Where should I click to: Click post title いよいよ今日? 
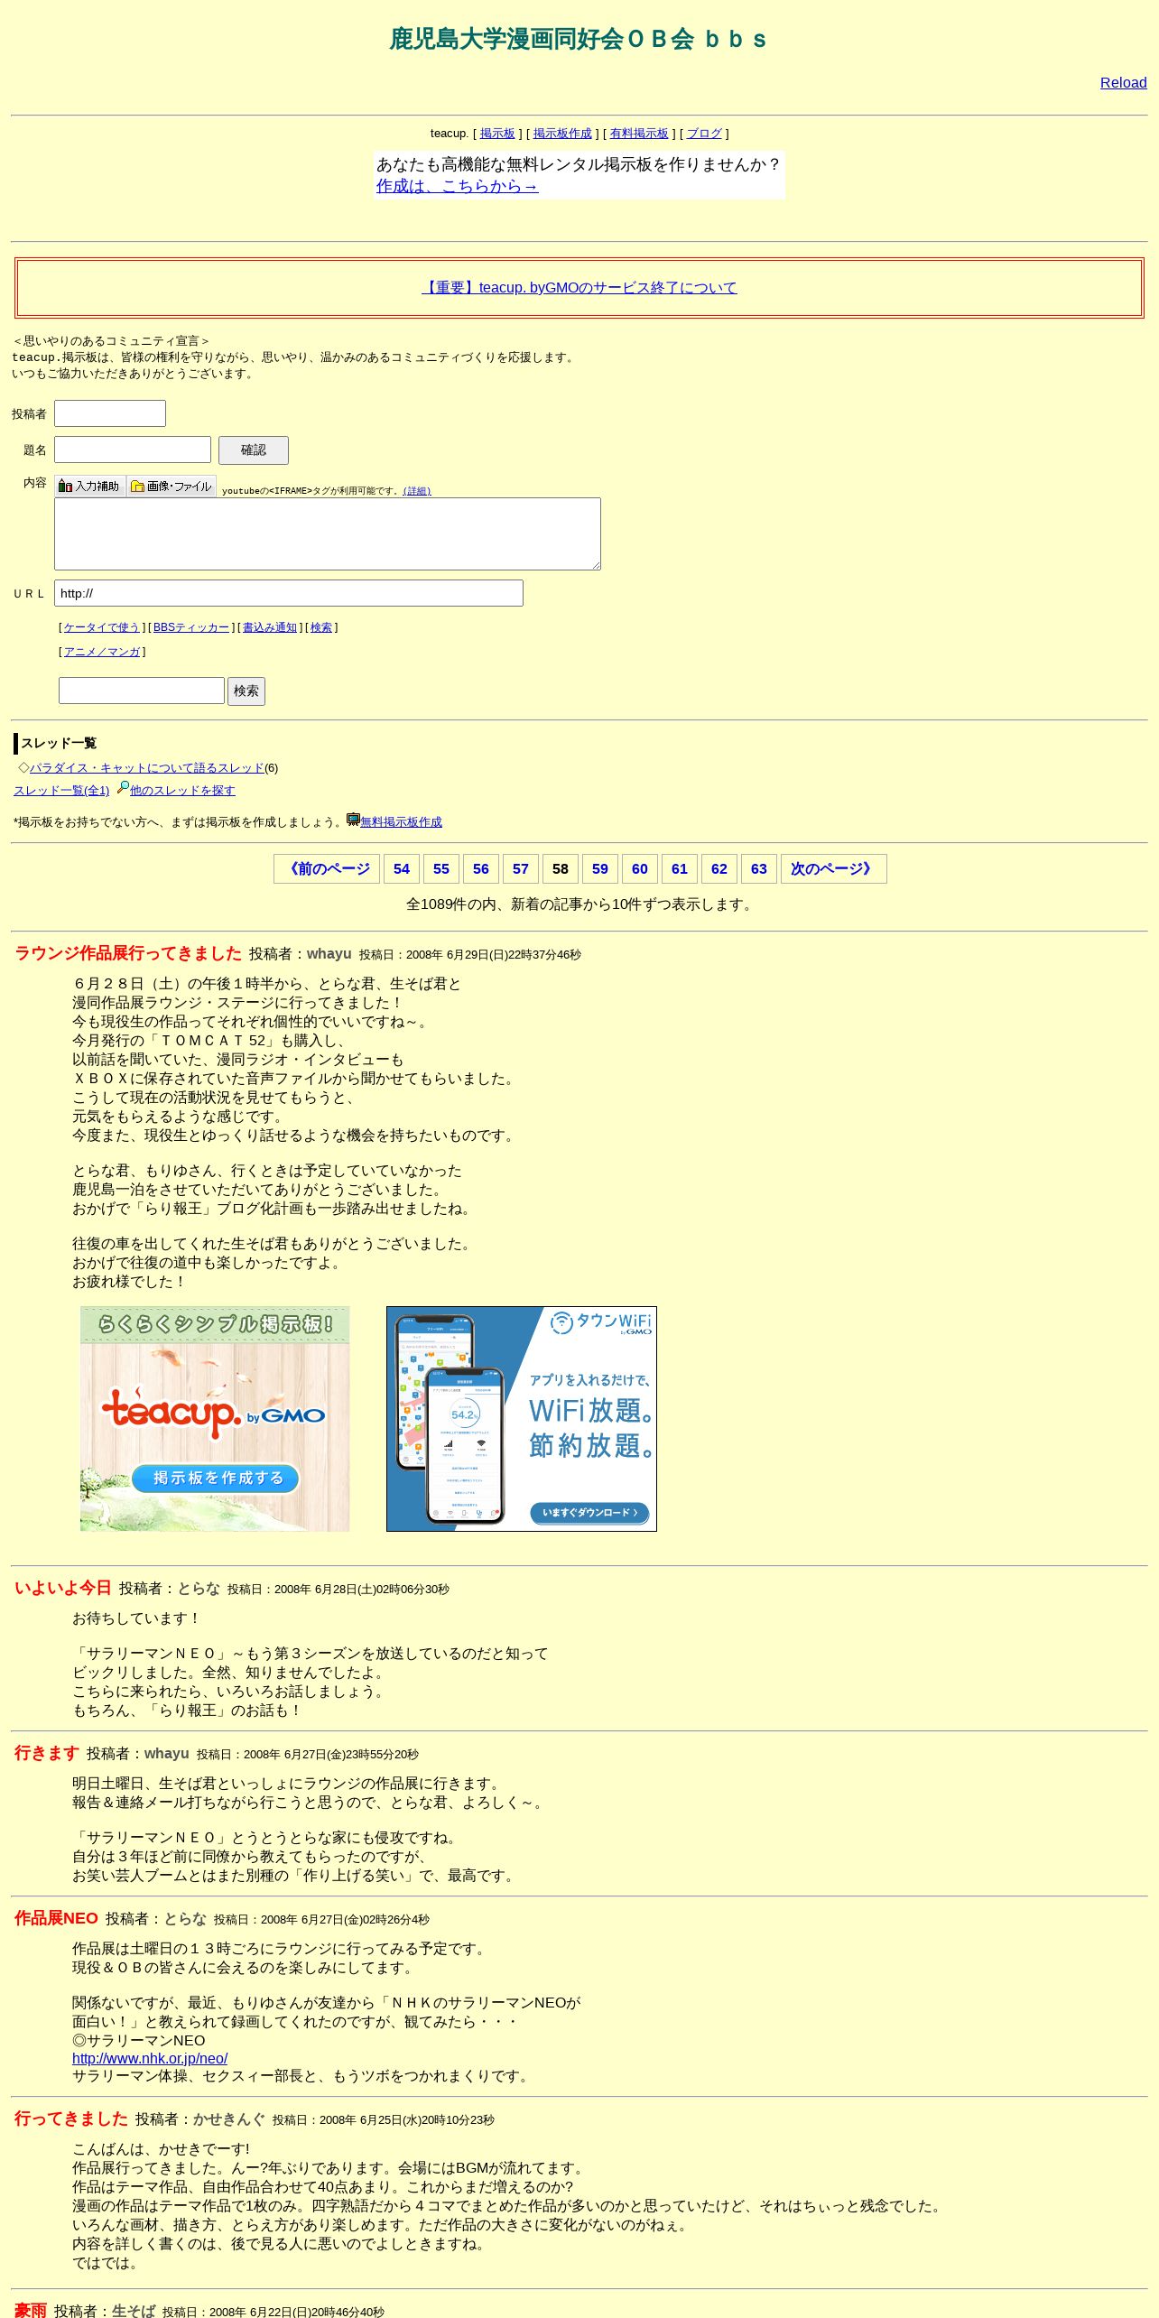click(x=63, y=1588)
